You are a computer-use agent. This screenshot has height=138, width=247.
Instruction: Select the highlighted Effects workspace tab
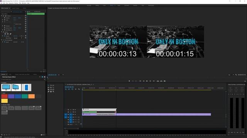pos(112,5)
